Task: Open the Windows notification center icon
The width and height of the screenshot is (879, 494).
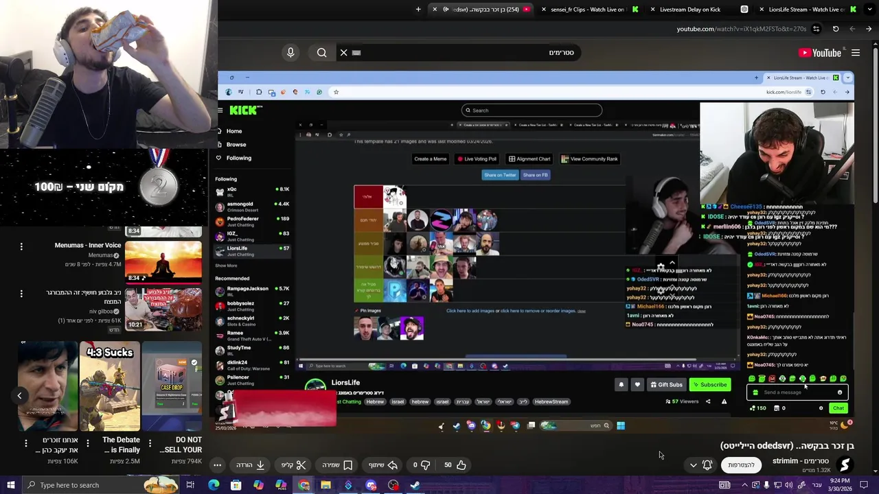Action: click(x=865, y=485)
